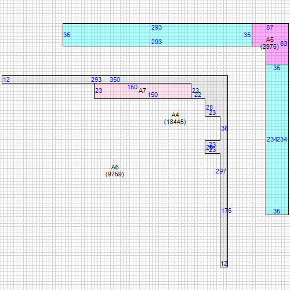Screen dimensions: 290x290
Task: Select the A6 area label
Action: click(x=115, y=167)
